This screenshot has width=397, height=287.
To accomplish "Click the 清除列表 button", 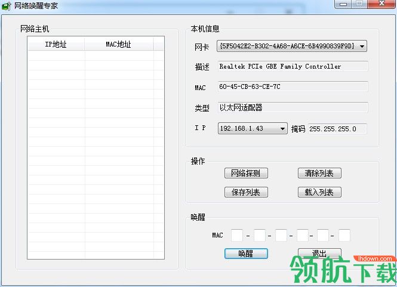I will tap(319, 173).
